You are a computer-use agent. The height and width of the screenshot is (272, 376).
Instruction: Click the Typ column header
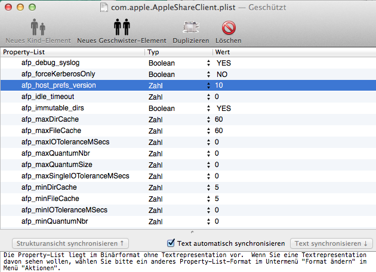pos(178,52)
